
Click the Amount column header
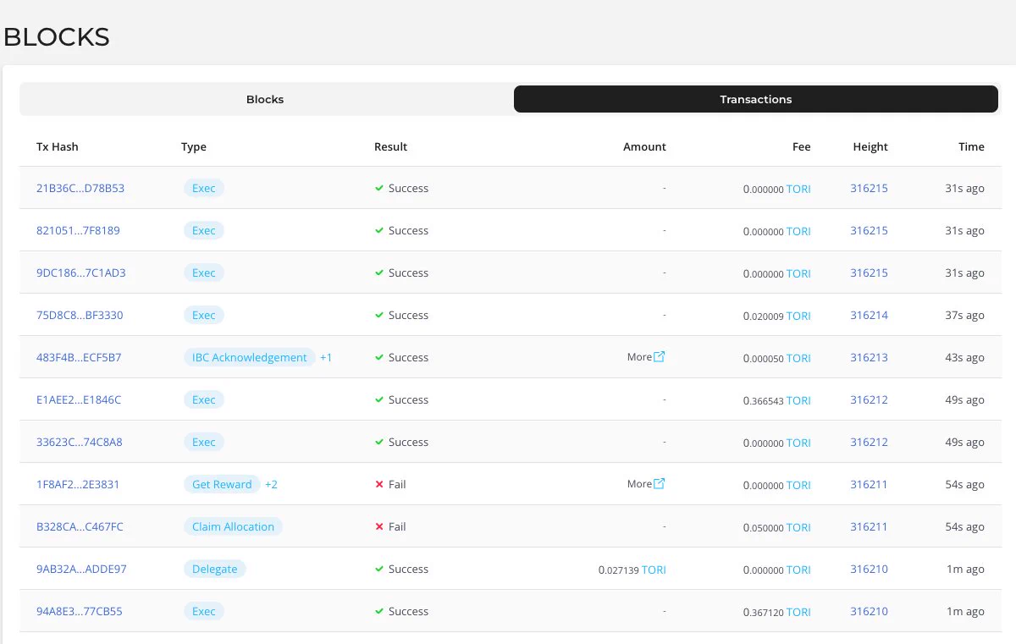click(x=644, y=146)
